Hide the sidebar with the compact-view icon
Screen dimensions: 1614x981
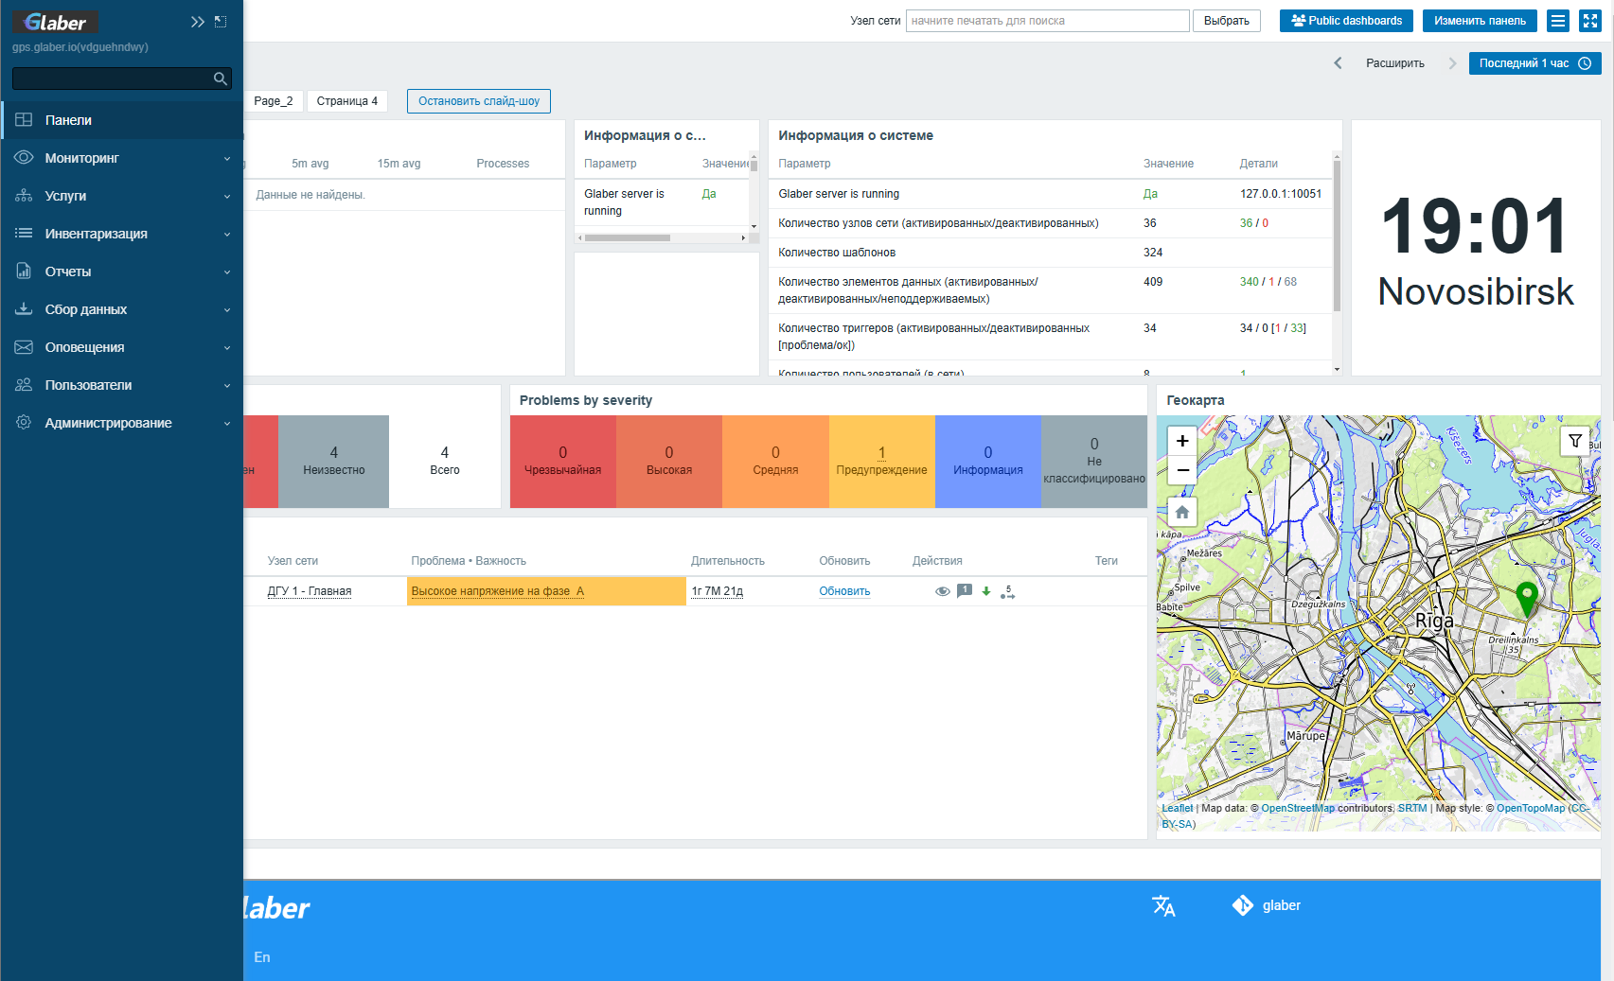221,22
